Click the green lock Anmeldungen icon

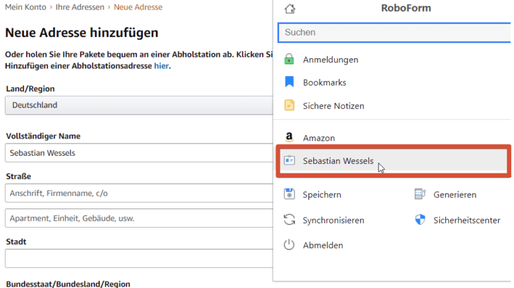289,59
